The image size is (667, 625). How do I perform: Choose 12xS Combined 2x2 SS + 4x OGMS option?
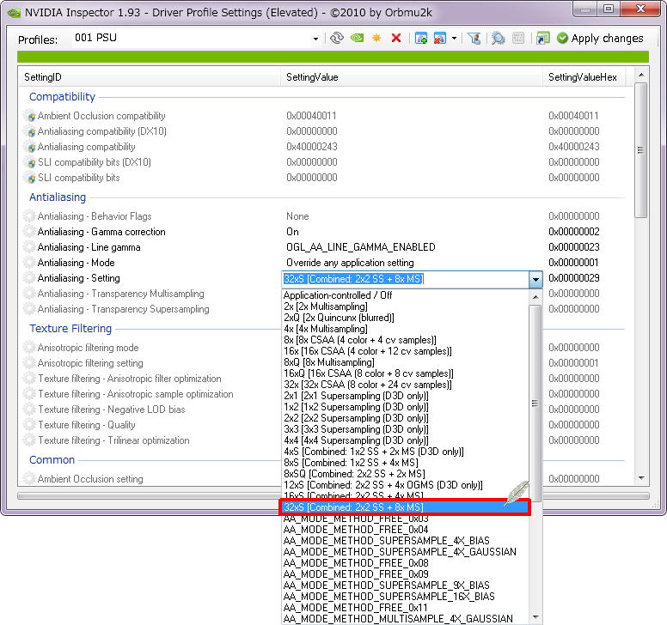[406, 485]
